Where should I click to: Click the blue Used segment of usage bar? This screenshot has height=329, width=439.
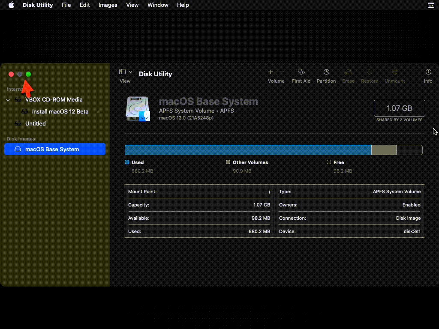[247, 150]
